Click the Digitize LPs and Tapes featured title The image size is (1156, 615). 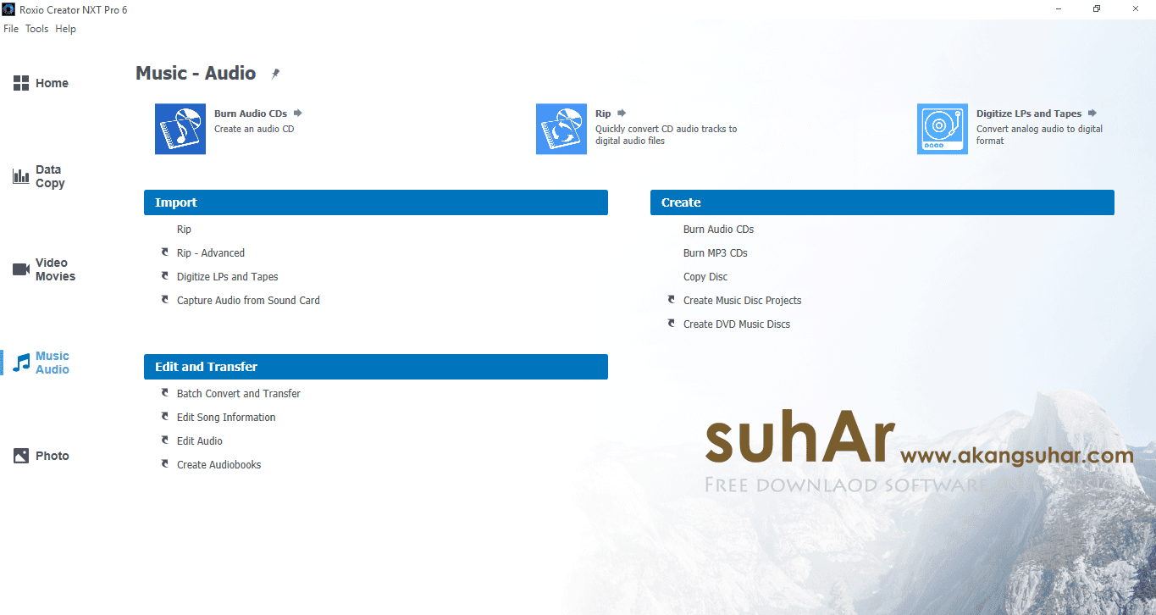(x=1029, y=114)
